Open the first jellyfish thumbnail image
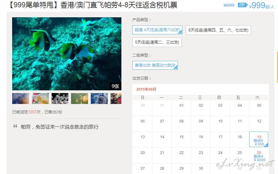This screenshot has height=174, width=278. 21,99
